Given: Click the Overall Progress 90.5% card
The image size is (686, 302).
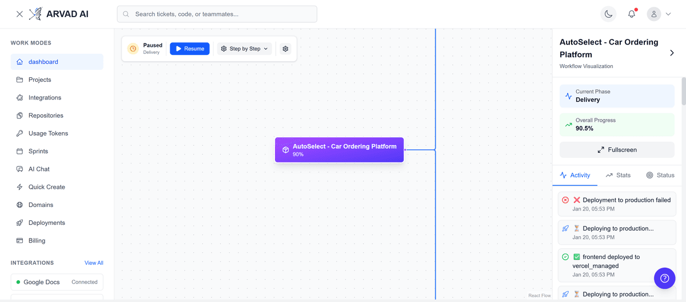Looking at the screenshot, I should click(x=617, y=125).
